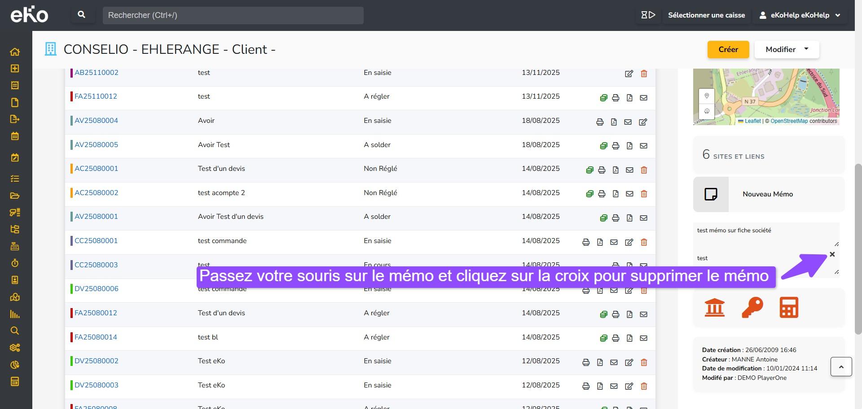
Task: Open the calculator icon in right panel
Action: coord(789,308)
